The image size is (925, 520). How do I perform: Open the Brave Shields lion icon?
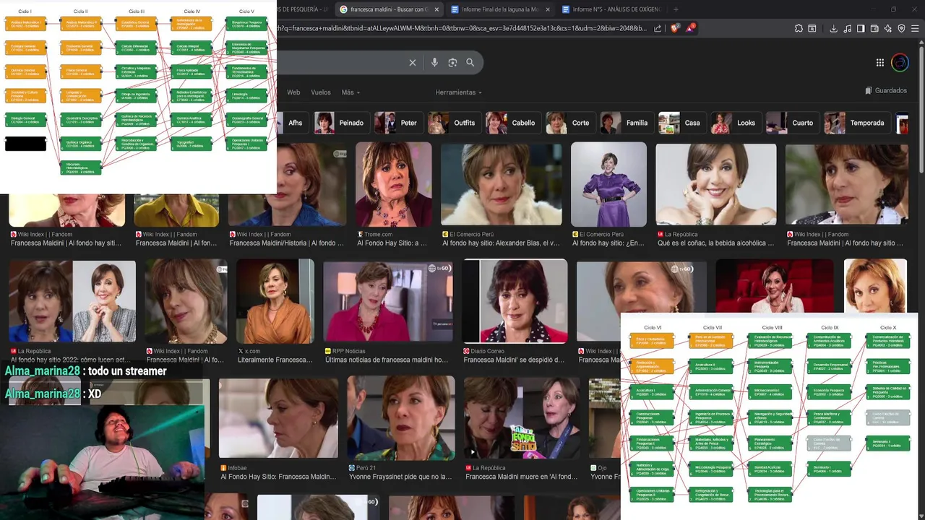point(674,29)
